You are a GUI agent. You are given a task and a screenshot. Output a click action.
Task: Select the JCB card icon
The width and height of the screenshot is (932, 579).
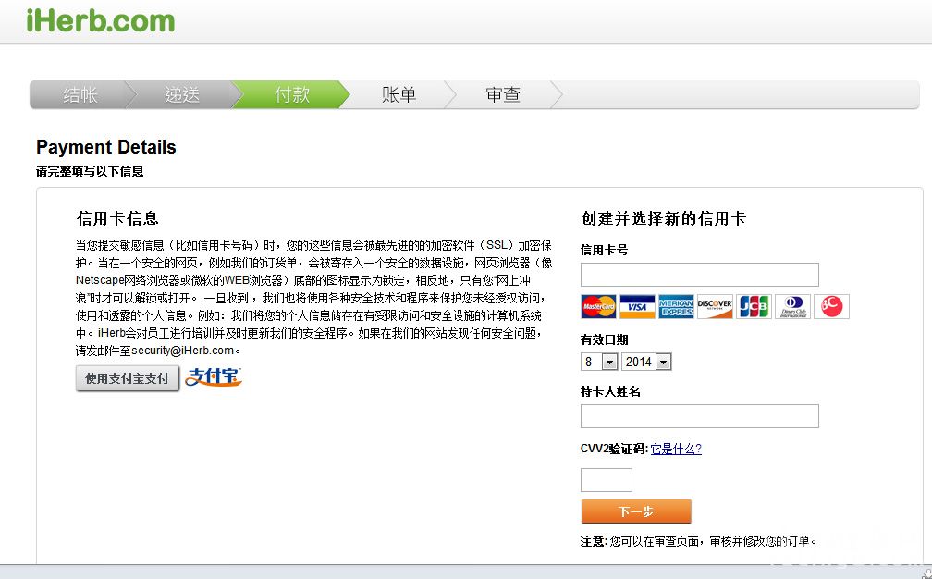click(x=754, y=307)
